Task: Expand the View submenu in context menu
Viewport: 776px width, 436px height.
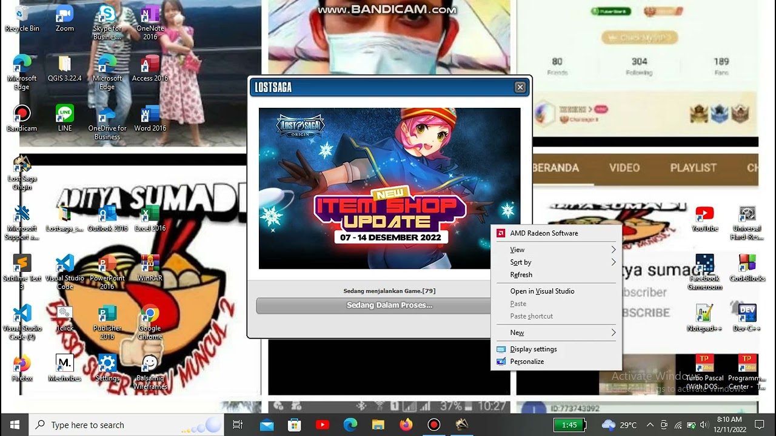Action: pos(556,249)
